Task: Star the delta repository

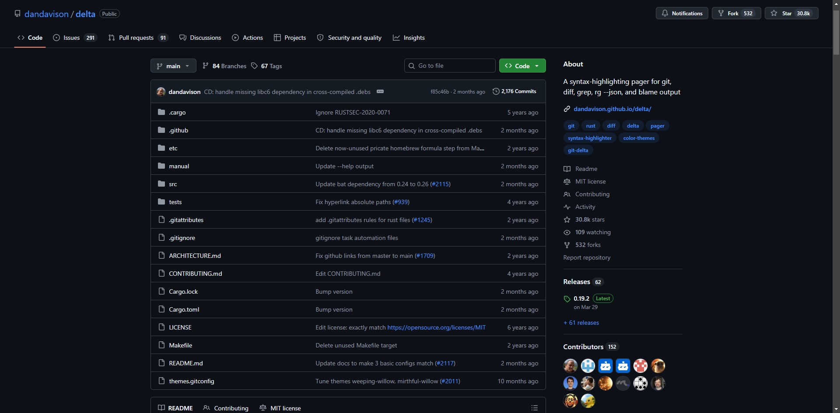Action: 791,13
